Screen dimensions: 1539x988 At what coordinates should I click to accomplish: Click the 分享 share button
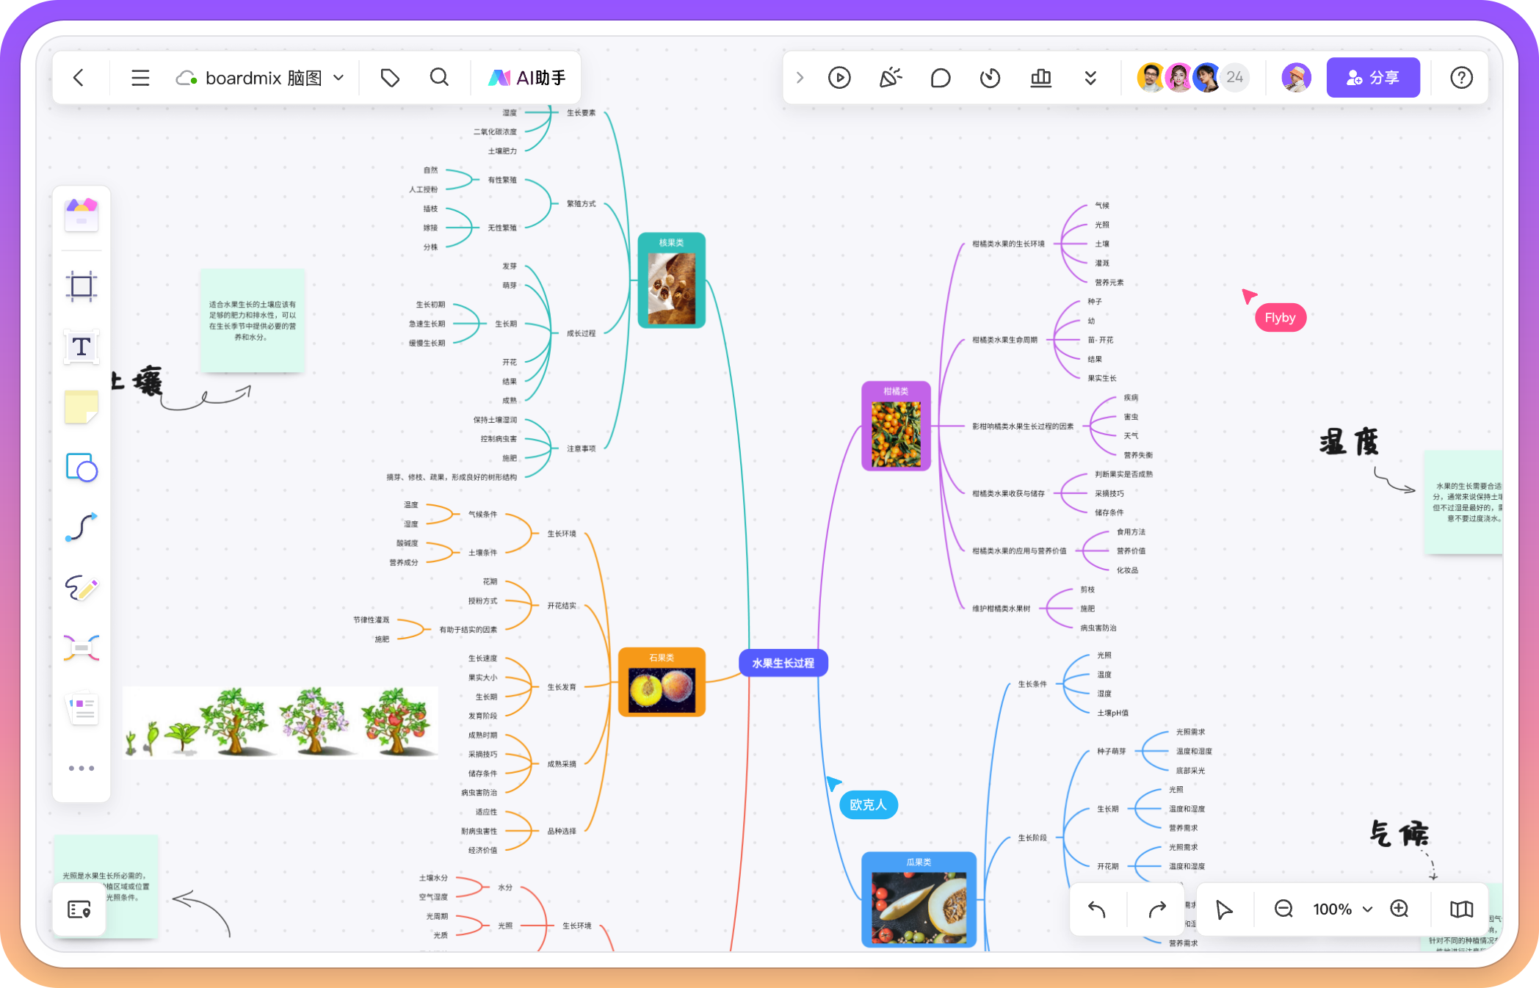click(x=1373, y=77)
